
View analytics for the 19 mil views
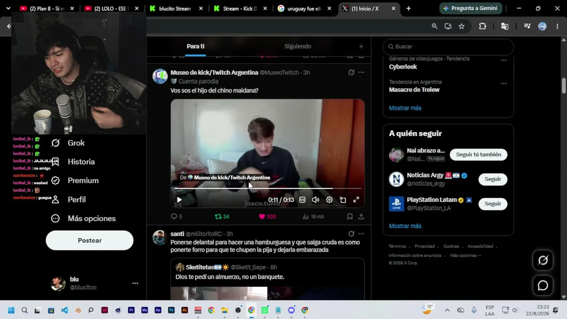click(313, 217)
